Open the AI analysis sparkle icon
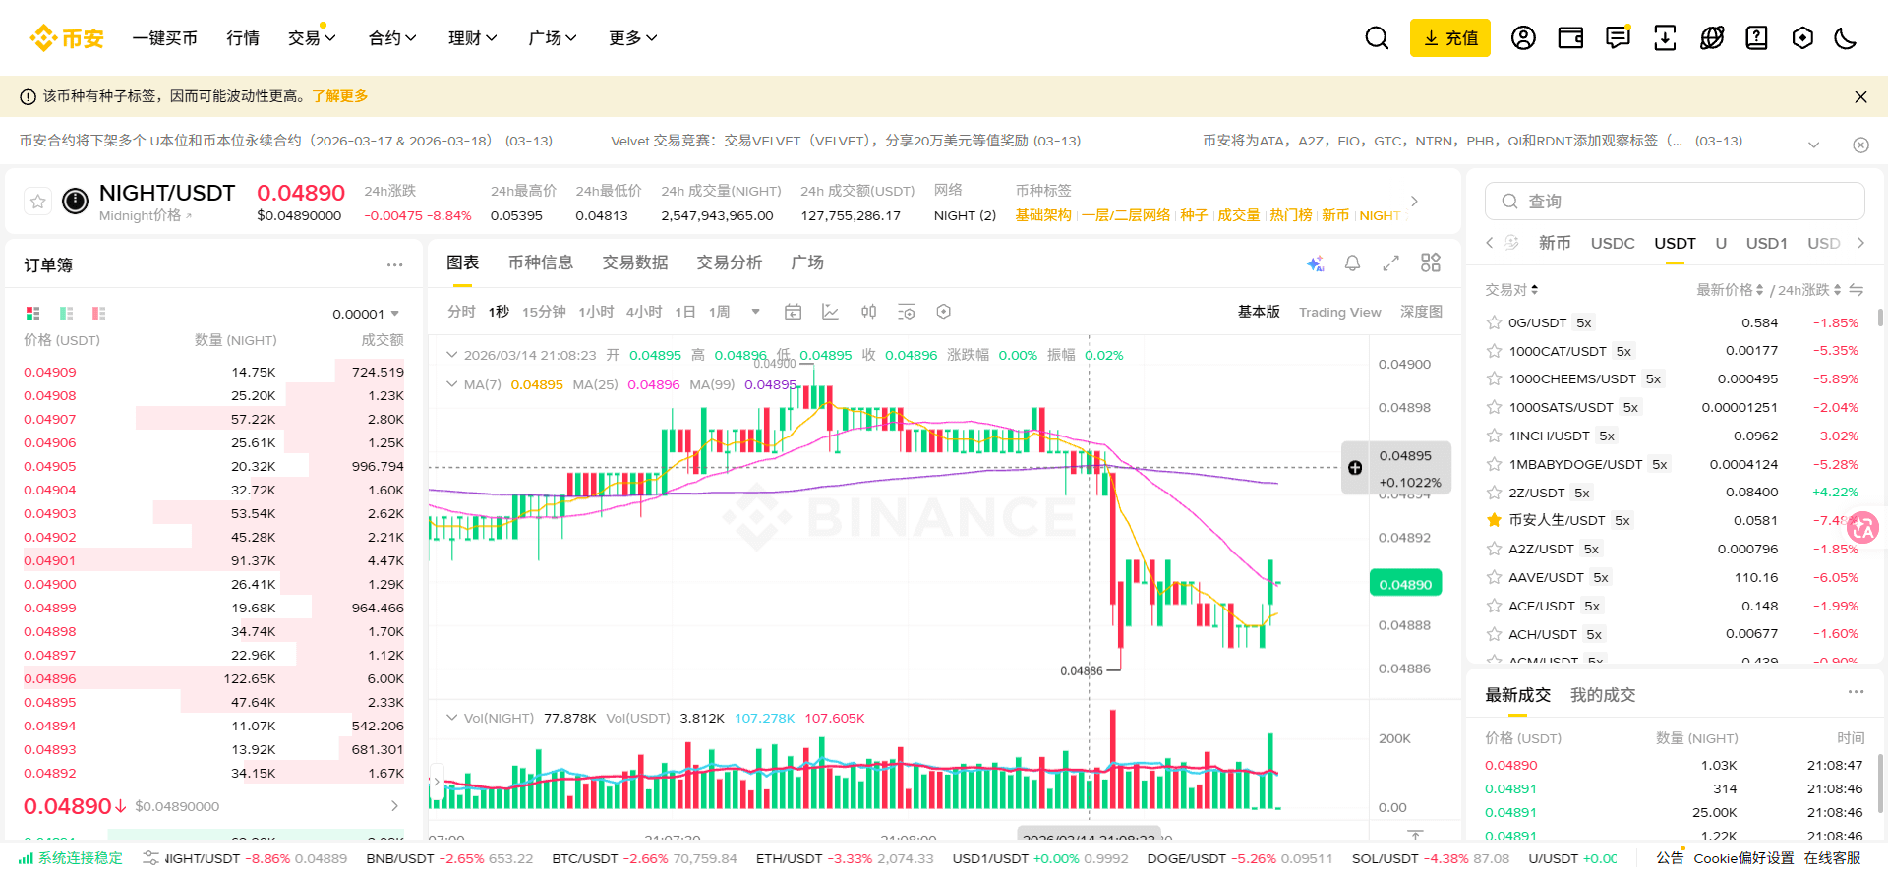 click(x=1315, y=262)
